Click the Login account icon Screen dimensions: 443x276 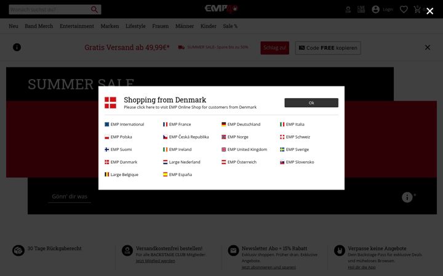coord(375,9)
